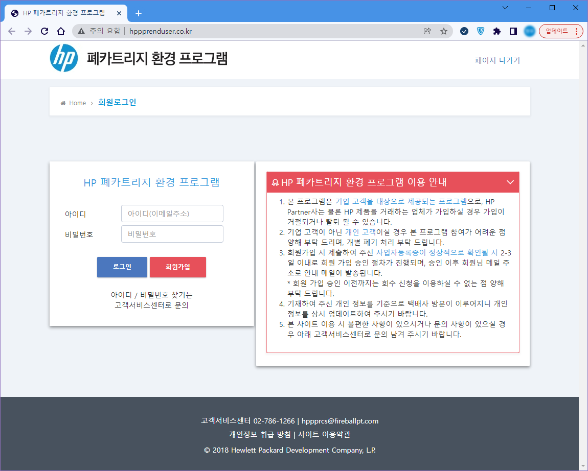Focus the 아이디 email input field

[172, 214]
